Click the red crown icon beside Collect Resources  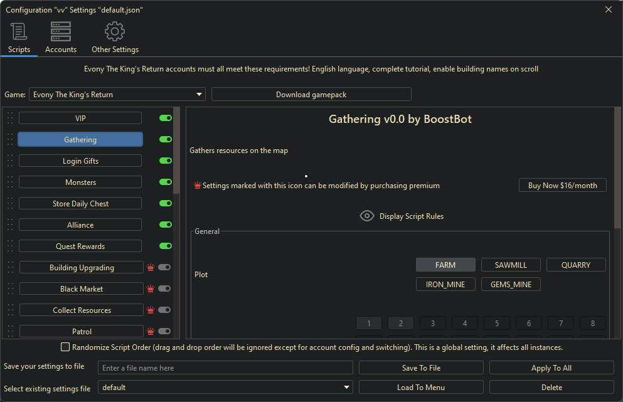tap(151, 310)
